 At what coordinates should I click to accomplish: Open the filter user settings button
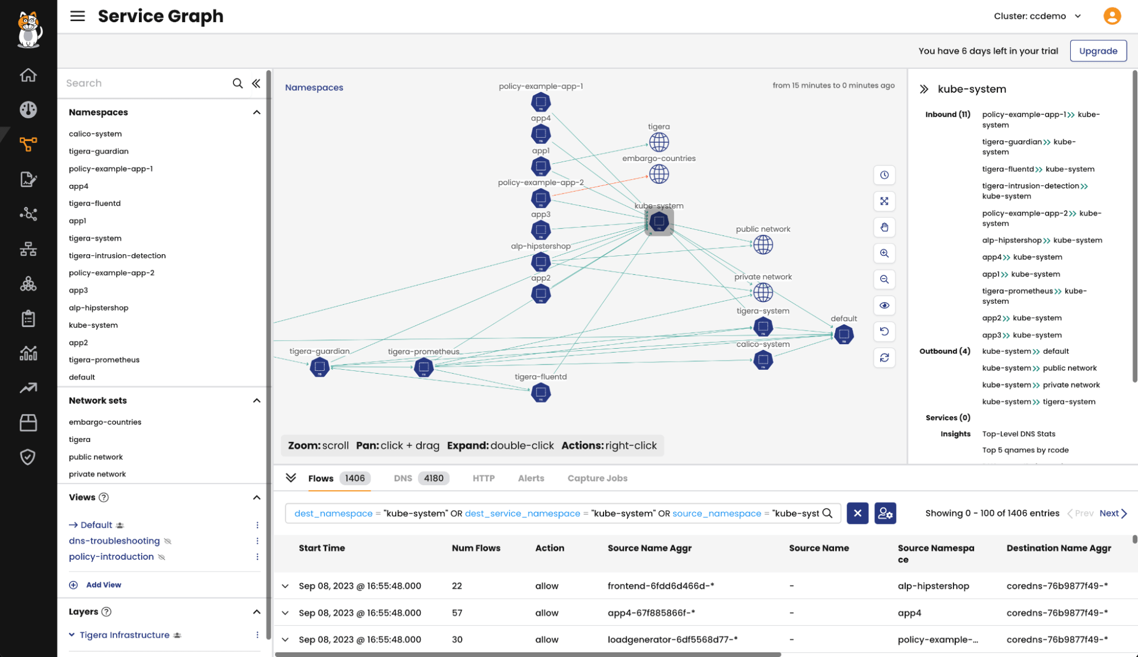885,513
